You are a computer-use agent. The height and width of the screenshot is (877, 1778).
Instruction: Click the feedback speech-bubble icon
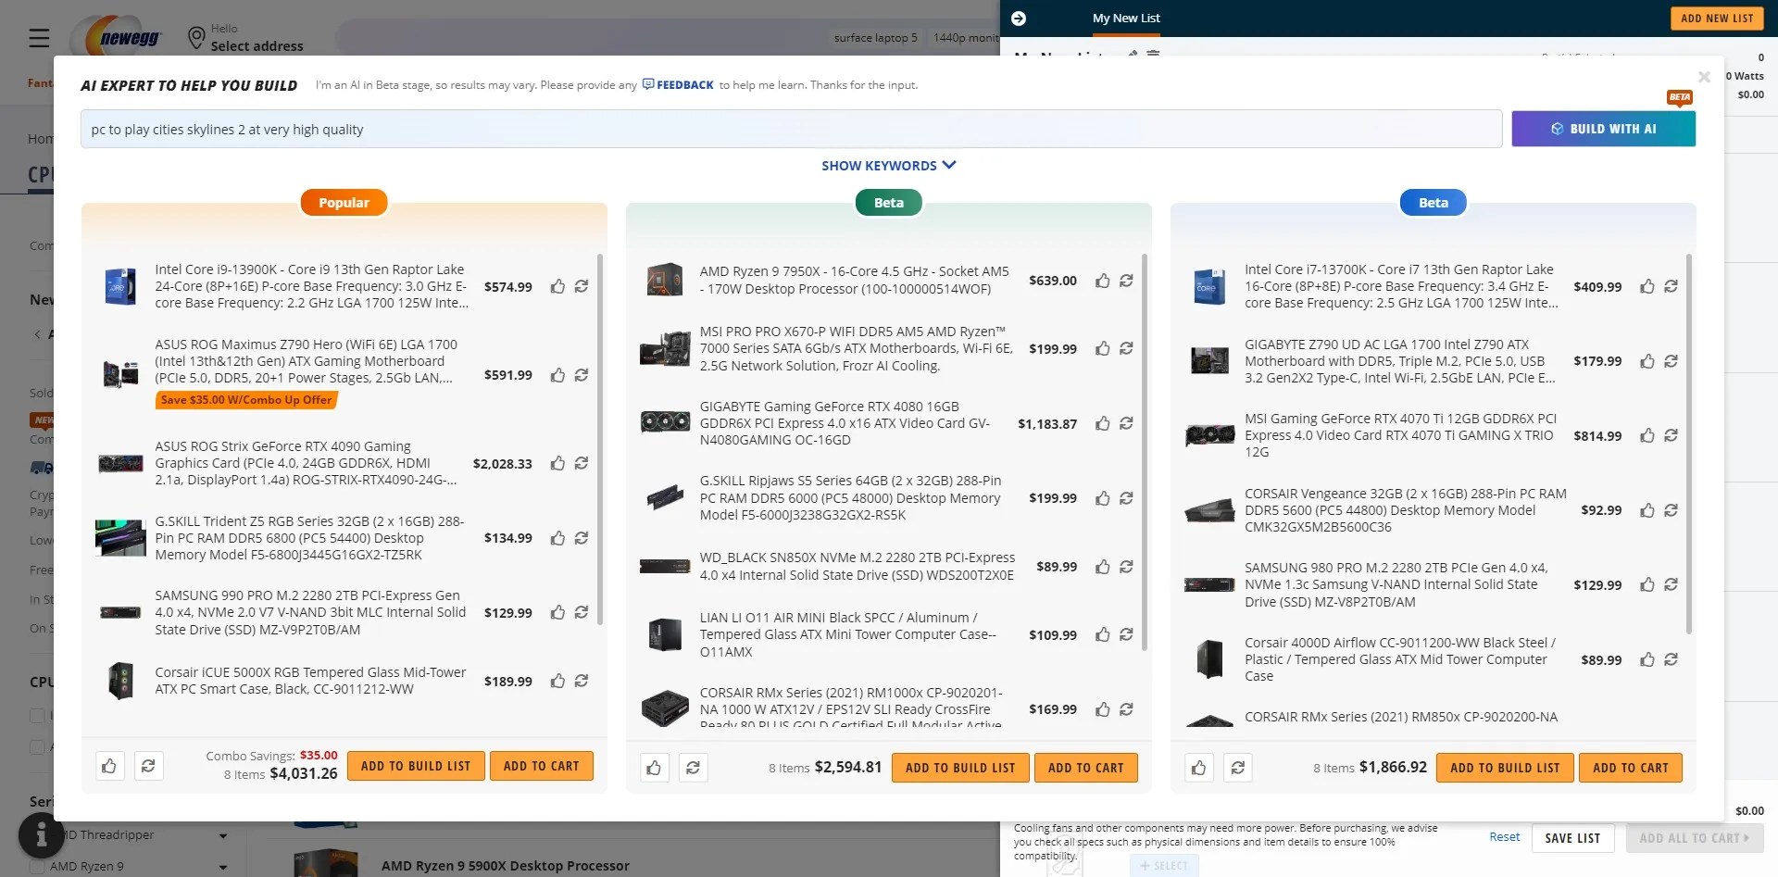click(x=646, y=84)
